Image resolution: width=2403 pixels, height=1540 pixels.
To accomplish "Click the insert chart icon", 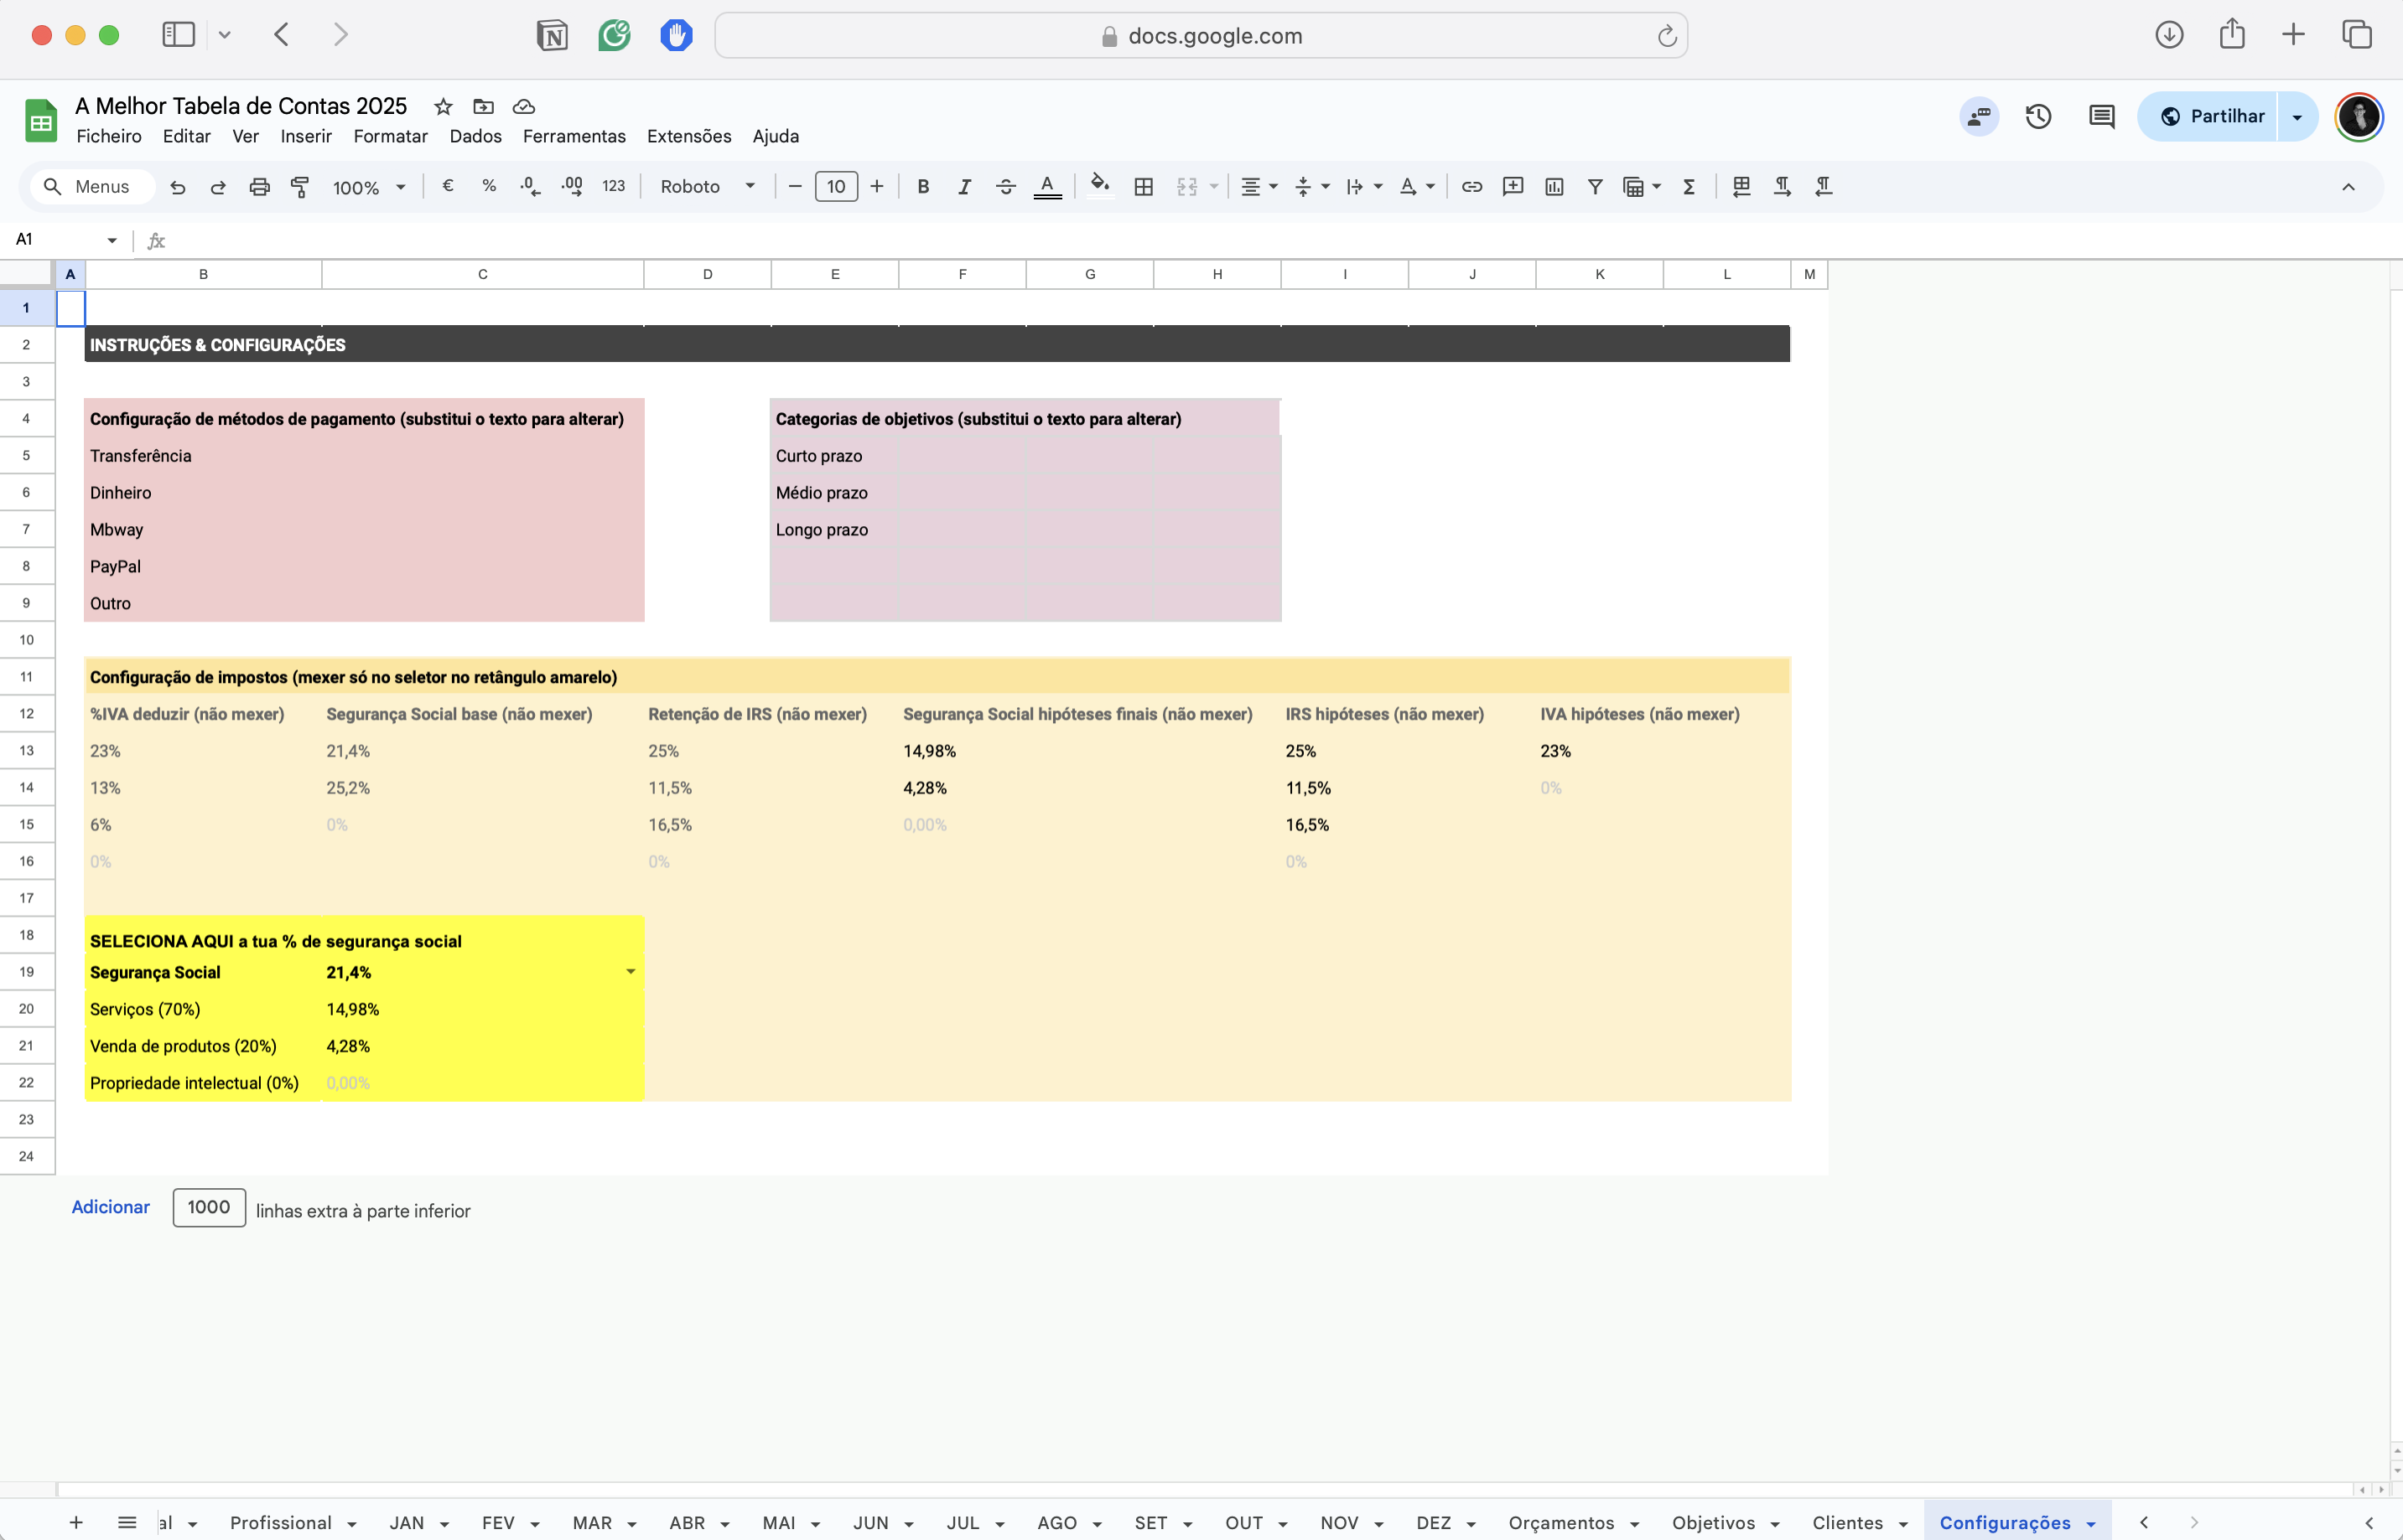I will [x=1554, y=187].
